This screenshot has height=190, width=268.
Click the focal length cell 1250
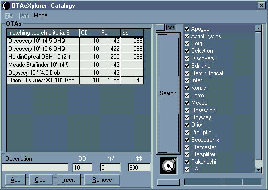[110, 57]
